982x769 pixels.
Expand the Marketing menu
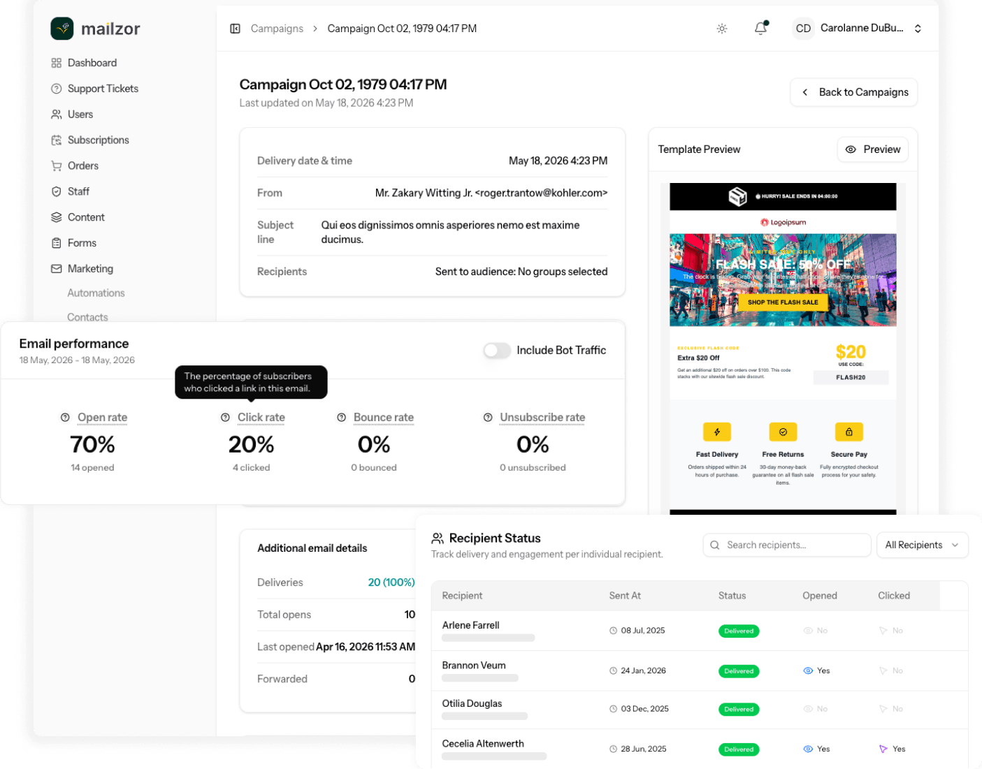coord(90,269)
